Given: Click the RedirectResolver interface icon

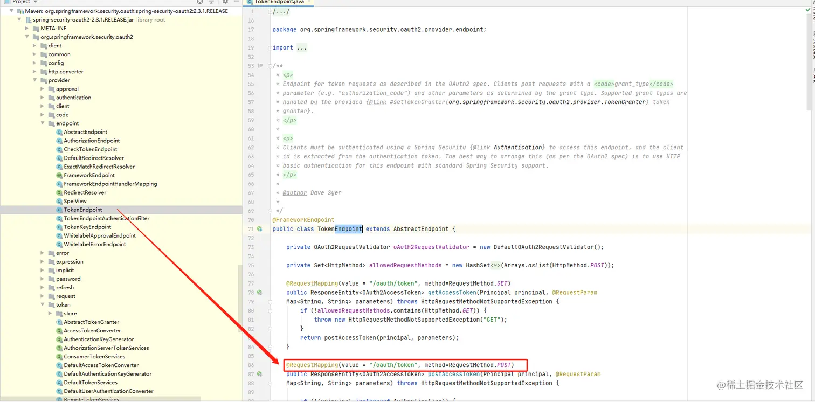Looking at the screenshot, I should coord(59,192).
